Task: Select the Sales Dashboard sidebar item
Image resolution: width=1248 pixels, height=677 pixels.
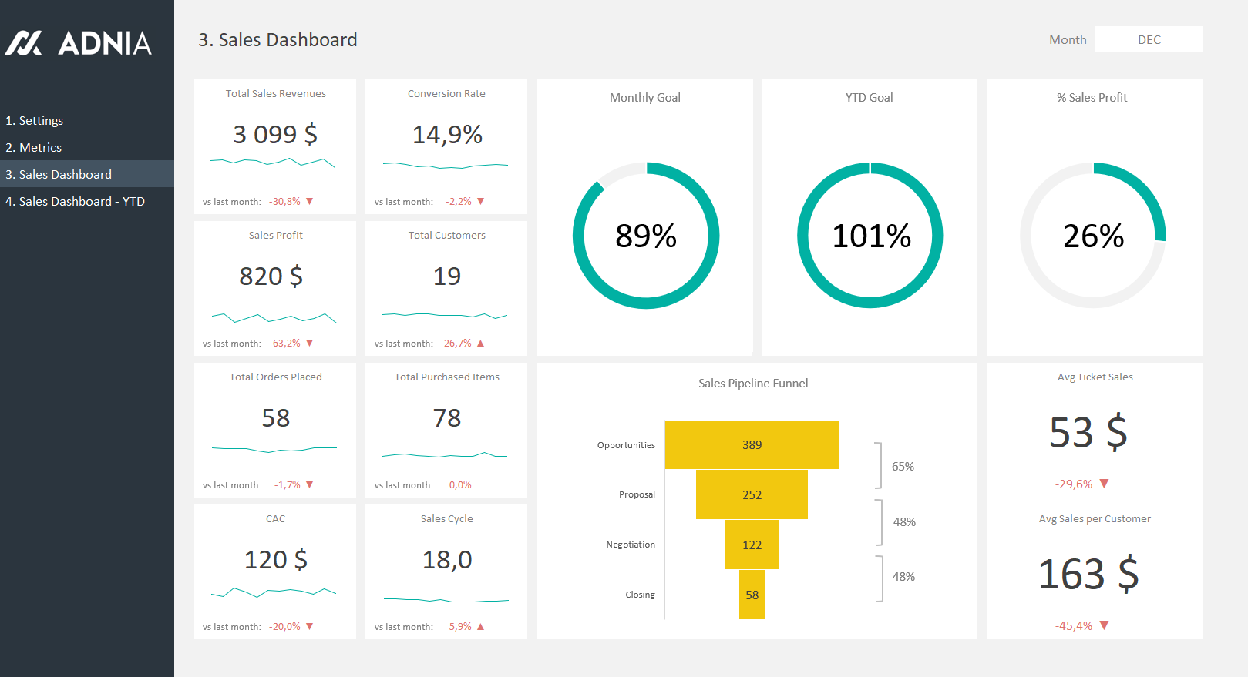Action: pos(59,175)
